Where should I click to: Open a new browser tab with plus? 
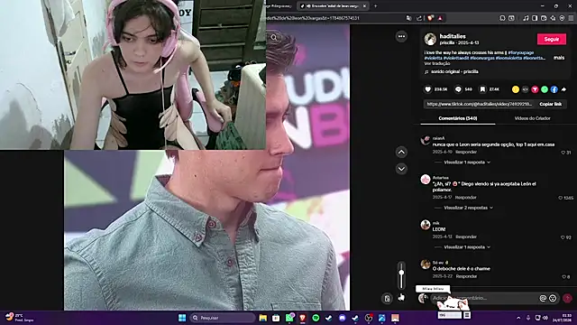tap(375, 6)
